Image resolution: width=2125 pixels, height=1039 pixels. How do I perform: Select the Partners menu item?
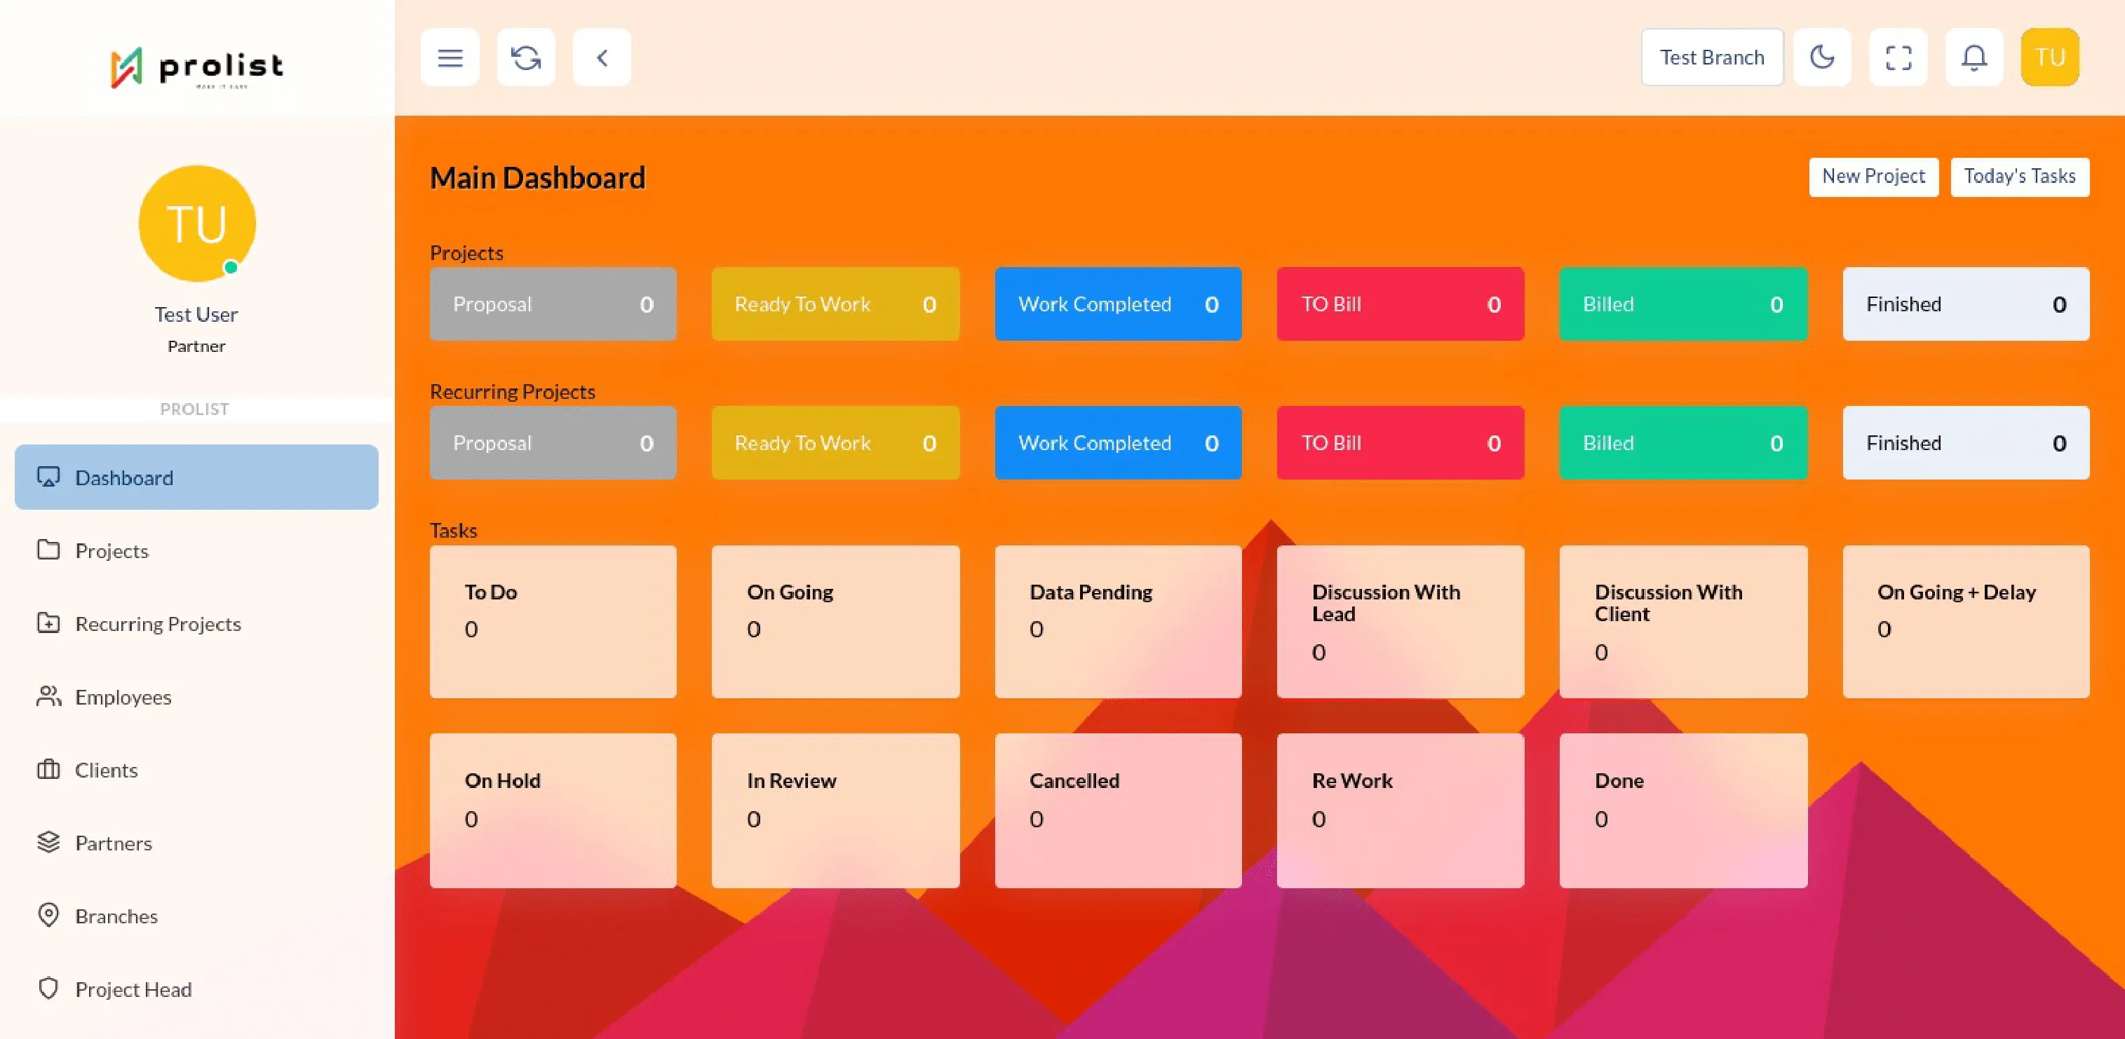click(x=112, y=841)
